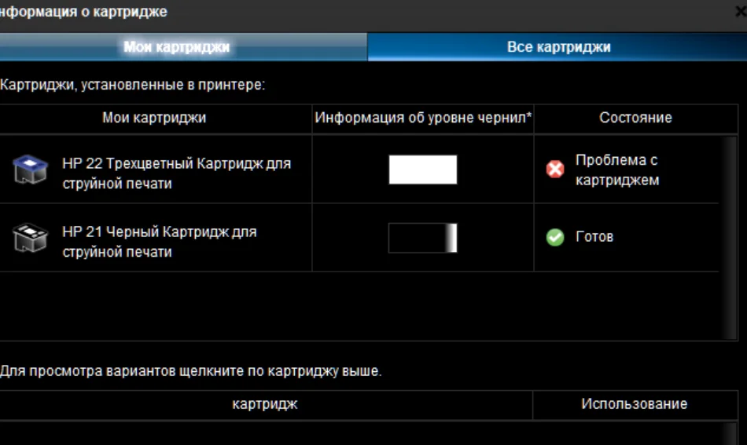Click the HP 21 ink level indicator
Screen dimensions: 747x445
422,238
